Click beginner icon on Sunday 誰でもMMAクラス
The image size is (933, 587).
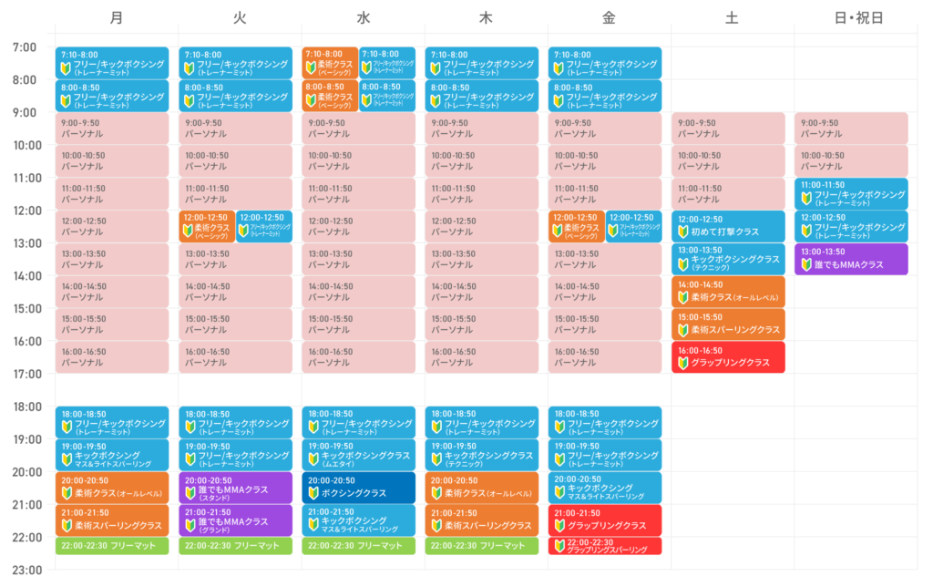[805, 264]
